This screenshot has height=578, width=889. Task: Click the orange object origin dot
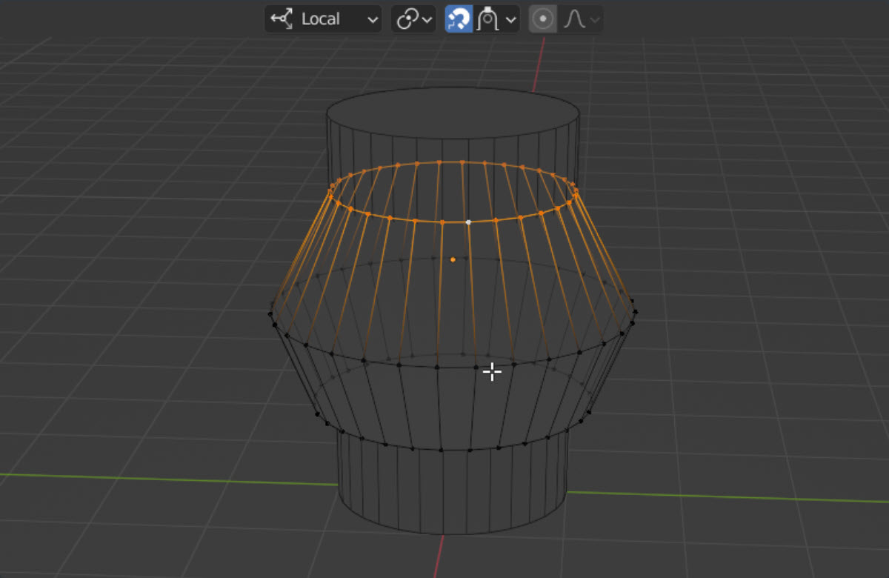[x=451, y=259]
